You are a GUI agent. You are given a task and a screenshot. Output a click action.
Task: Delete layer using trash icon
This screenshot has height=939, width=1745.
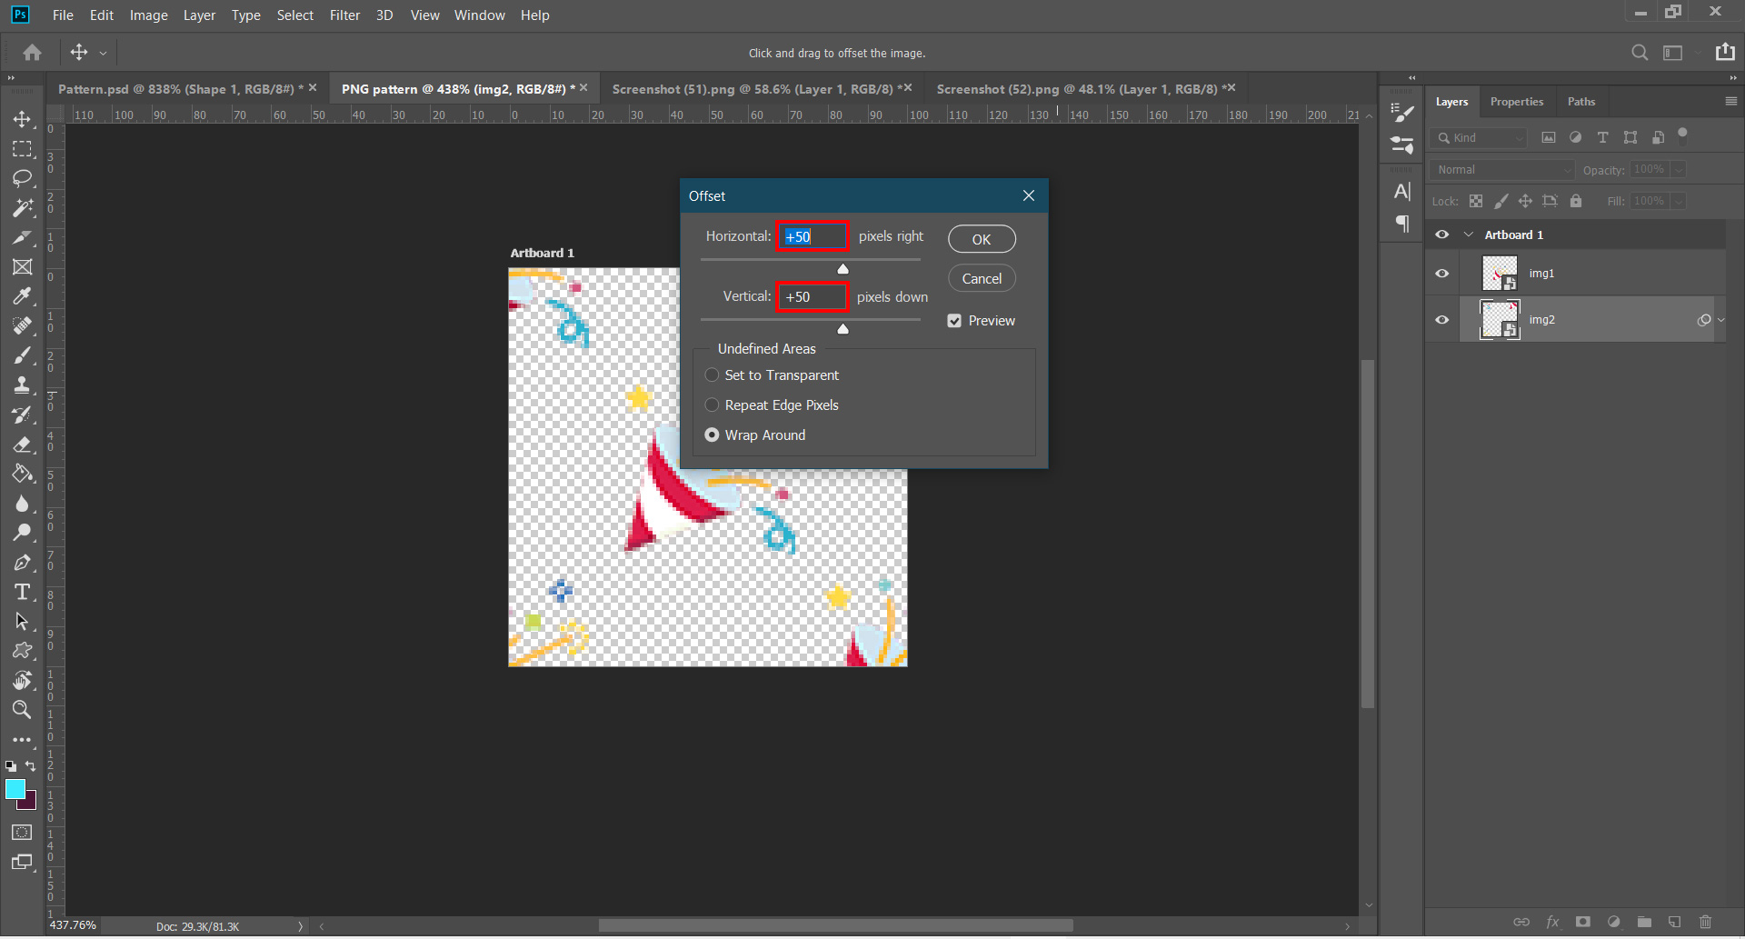(1705, 922)
